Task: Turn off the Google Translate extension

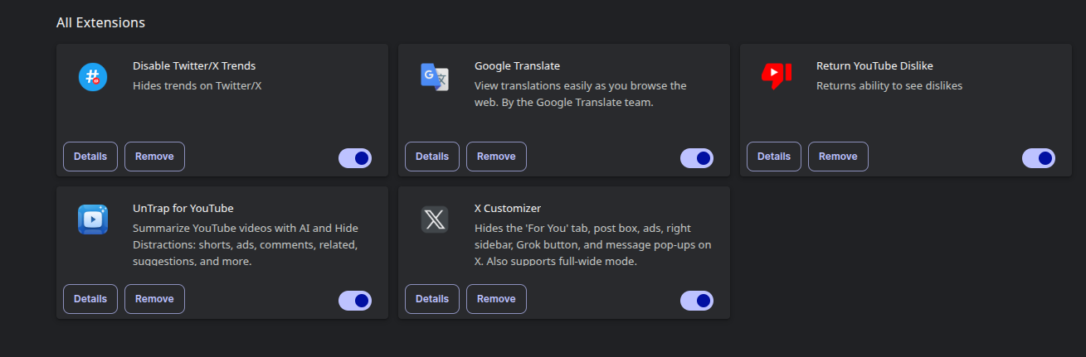Action: pos(697,158)
